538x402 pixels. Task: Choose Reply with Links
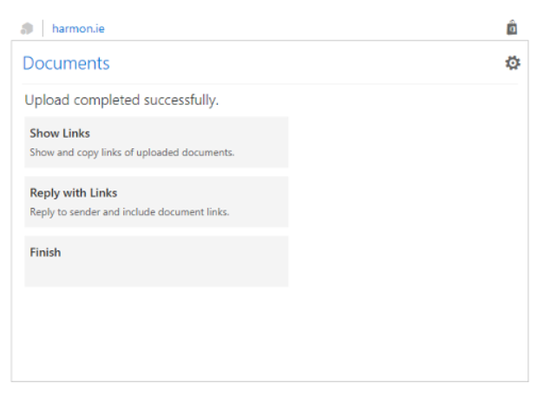pos(156,202)
